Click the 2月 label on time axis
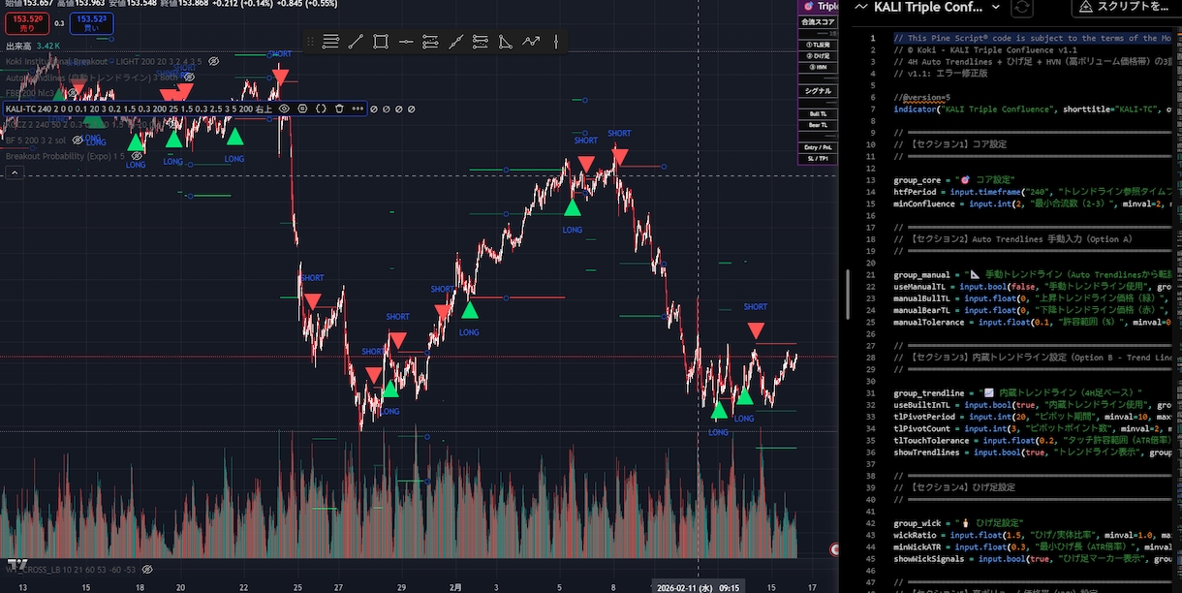Screen dimensions: 1182x593 pos(455,587)
